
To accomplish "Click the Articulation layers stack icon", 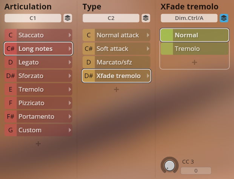I will [x=67, y=18].
